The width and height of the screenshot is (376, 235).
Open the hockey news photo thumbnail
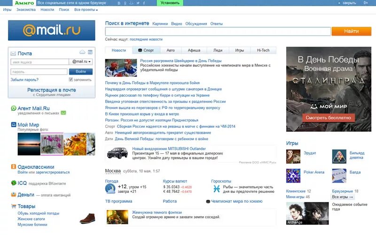121,68
